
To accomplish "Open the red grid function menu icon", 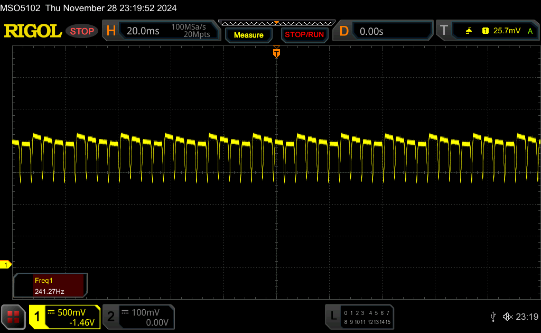I will 13,317.
